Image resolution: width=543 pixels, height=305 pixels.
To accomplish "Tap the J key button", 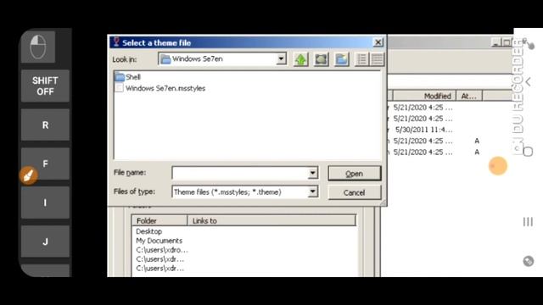I will click(x=45, y=241).
